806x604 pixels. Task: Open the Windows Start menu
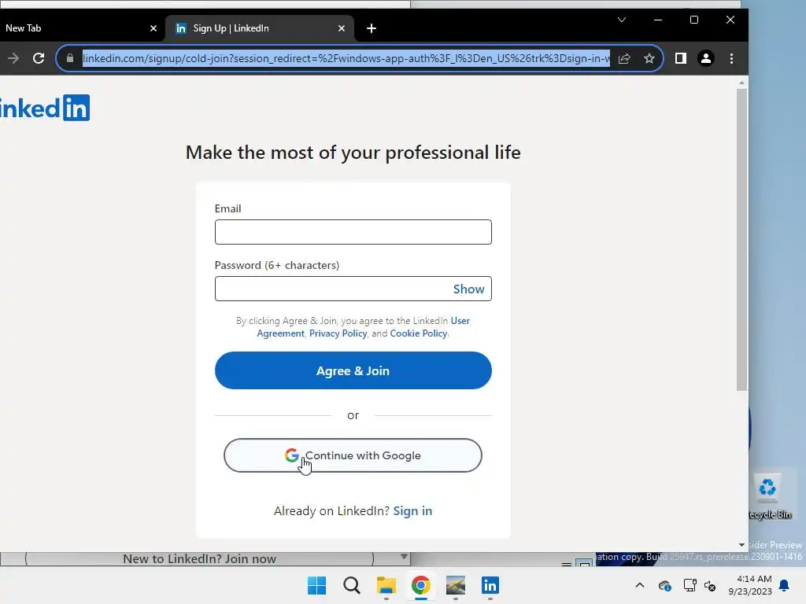click(316, 585)
